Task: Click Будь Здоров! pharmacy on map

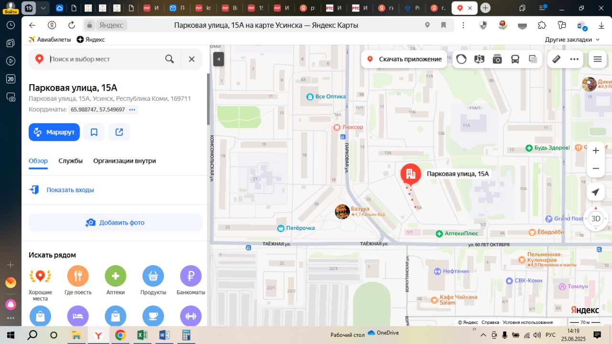Action: click(548, 148)
